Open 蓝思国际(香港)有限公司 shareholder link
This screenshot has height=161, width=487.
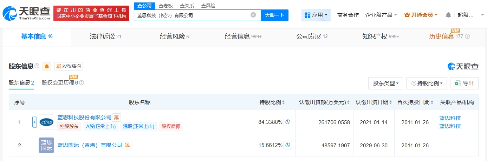[90, 145]
